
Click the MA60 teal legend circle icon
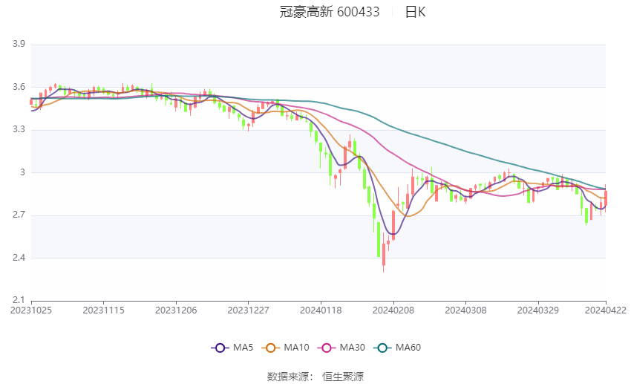382,348
